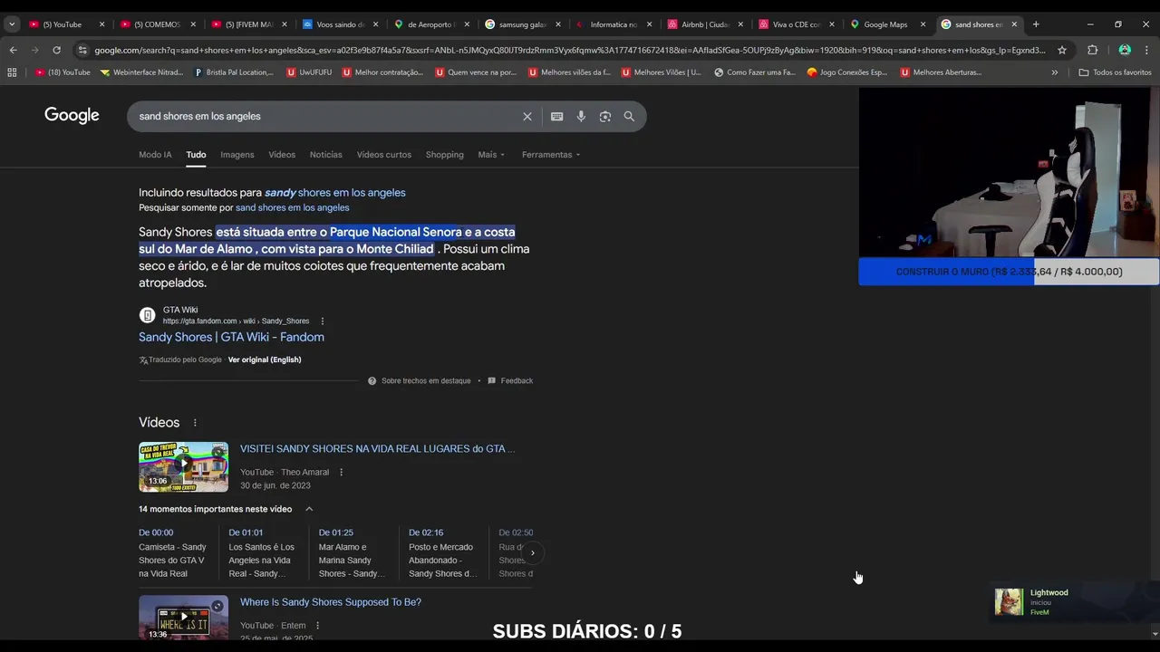The height and width of the screenshot is (652, 1160).
Task: Reload the current page
Action: click(56, 50)
